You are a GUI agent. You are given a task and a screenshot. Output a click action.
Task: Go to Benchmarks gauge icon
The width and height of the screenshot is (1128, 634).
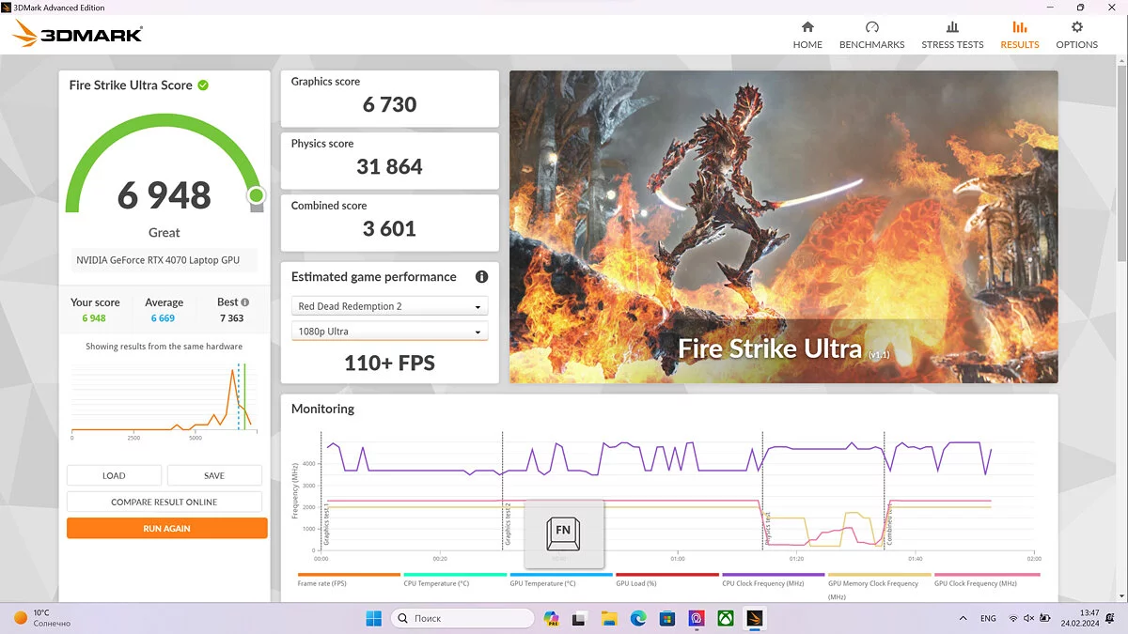tap(871, 28)
